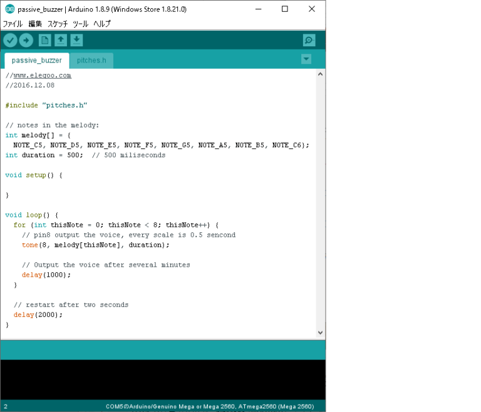The height and width of the screenshot is (412, 481).
Task: Open the ファイル menu
Action: point(13,24)
